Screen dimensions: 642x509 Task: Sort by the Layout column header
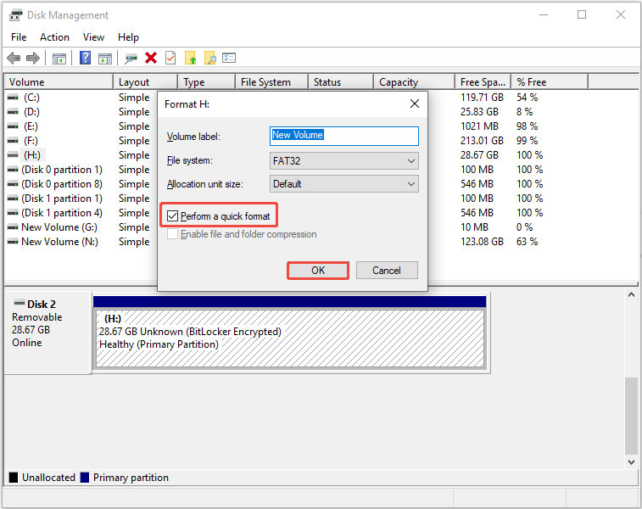145,82
